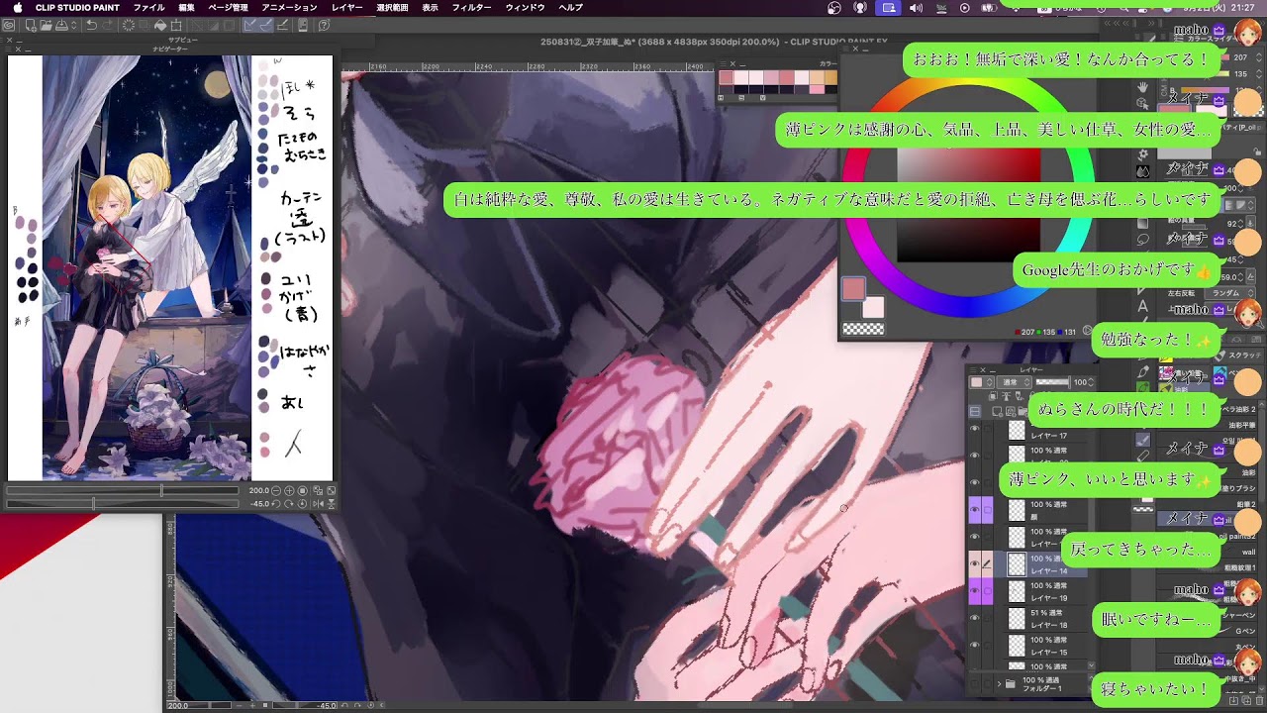This screenshot has width=1267, height=713.
Task: Open the アニメーション menu
Action: (x=289, y=7)
